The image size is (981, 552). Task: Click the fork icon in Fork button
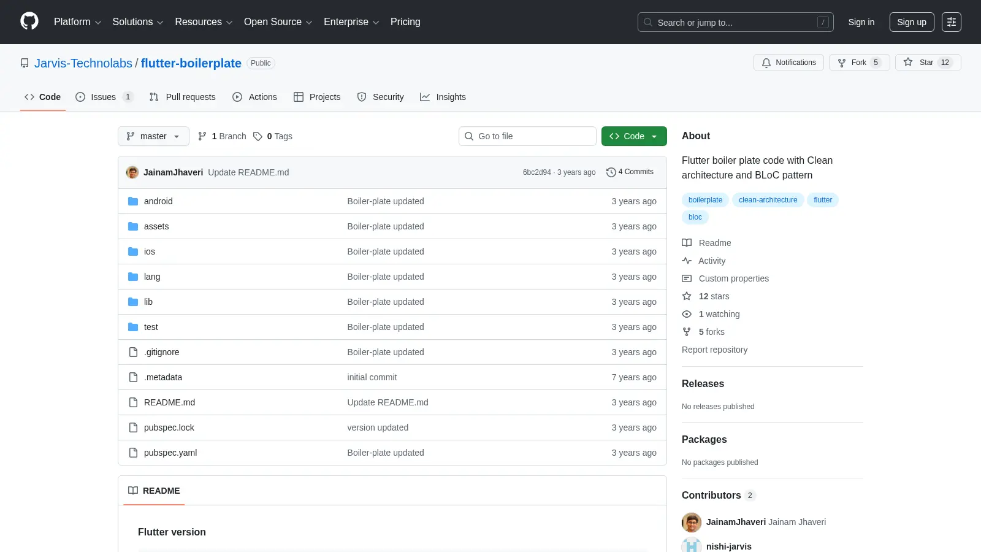[x=842, y=63]
